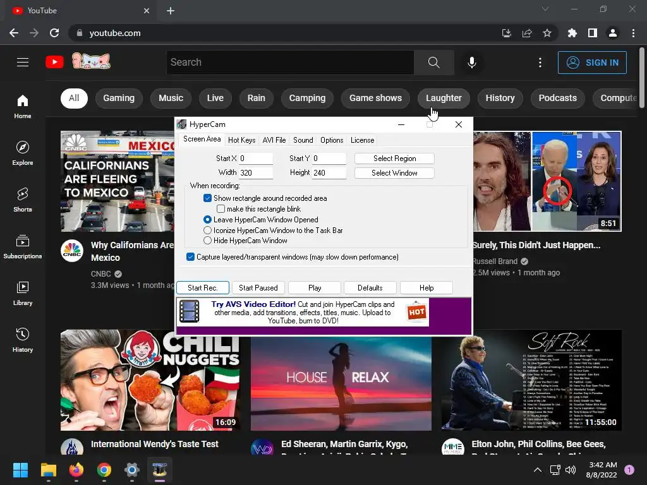Click Height input field
The width and height of the screenshot is (647, 485).
tap(329, 173)
